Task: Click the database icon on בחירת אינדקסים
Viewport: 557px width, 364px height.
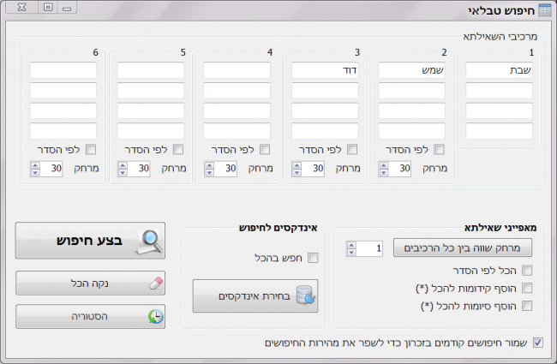Action: click(306, 295)
